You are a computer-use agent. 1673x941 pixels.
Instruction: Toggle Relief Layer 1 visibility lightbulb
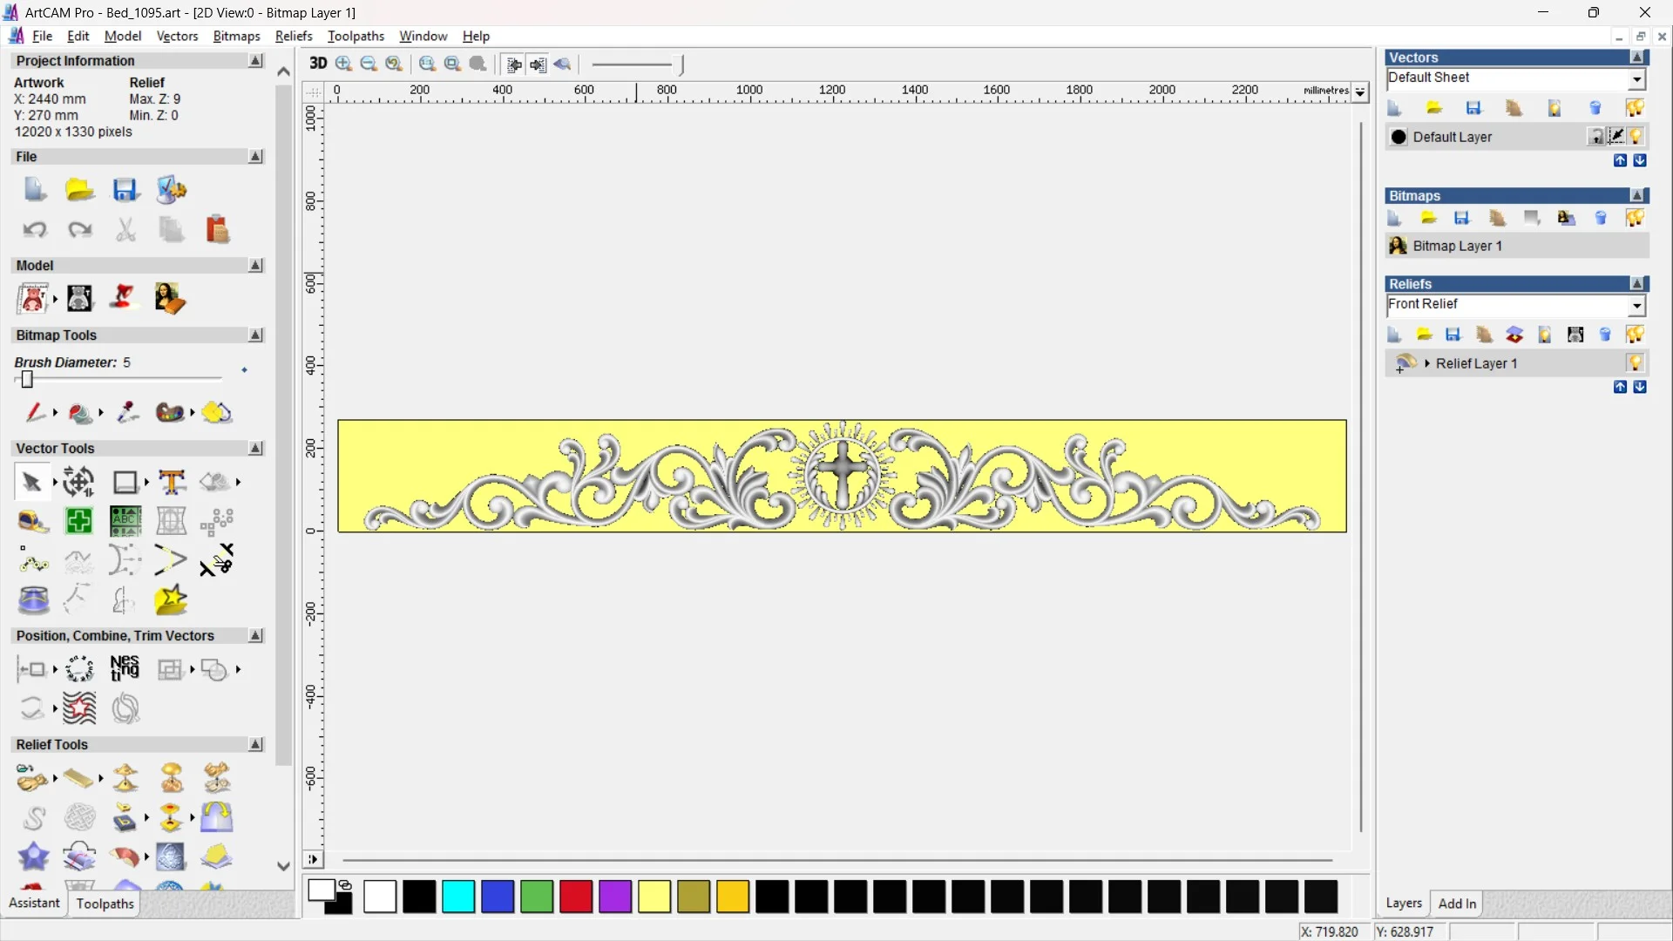pyautogui.click(x=1635, y=363)
